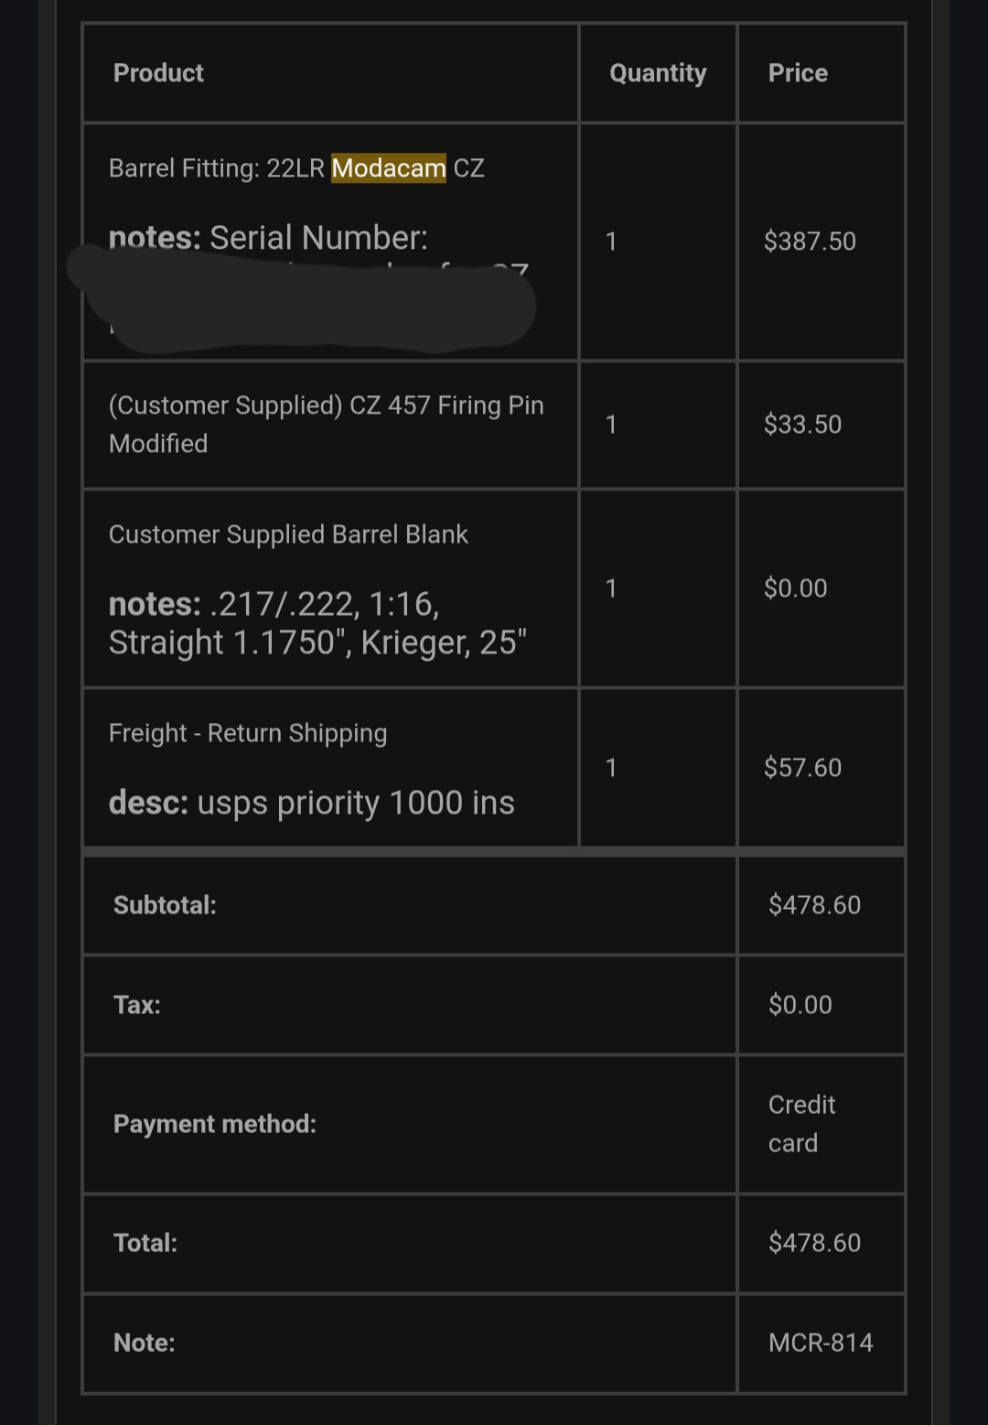
Task: Select the Price column header
Action: 798,73
